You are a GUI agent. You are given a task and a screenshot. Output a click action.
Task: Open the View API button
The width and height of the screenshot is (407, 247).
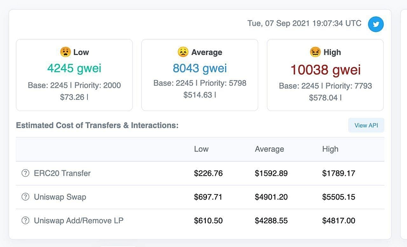366,125
